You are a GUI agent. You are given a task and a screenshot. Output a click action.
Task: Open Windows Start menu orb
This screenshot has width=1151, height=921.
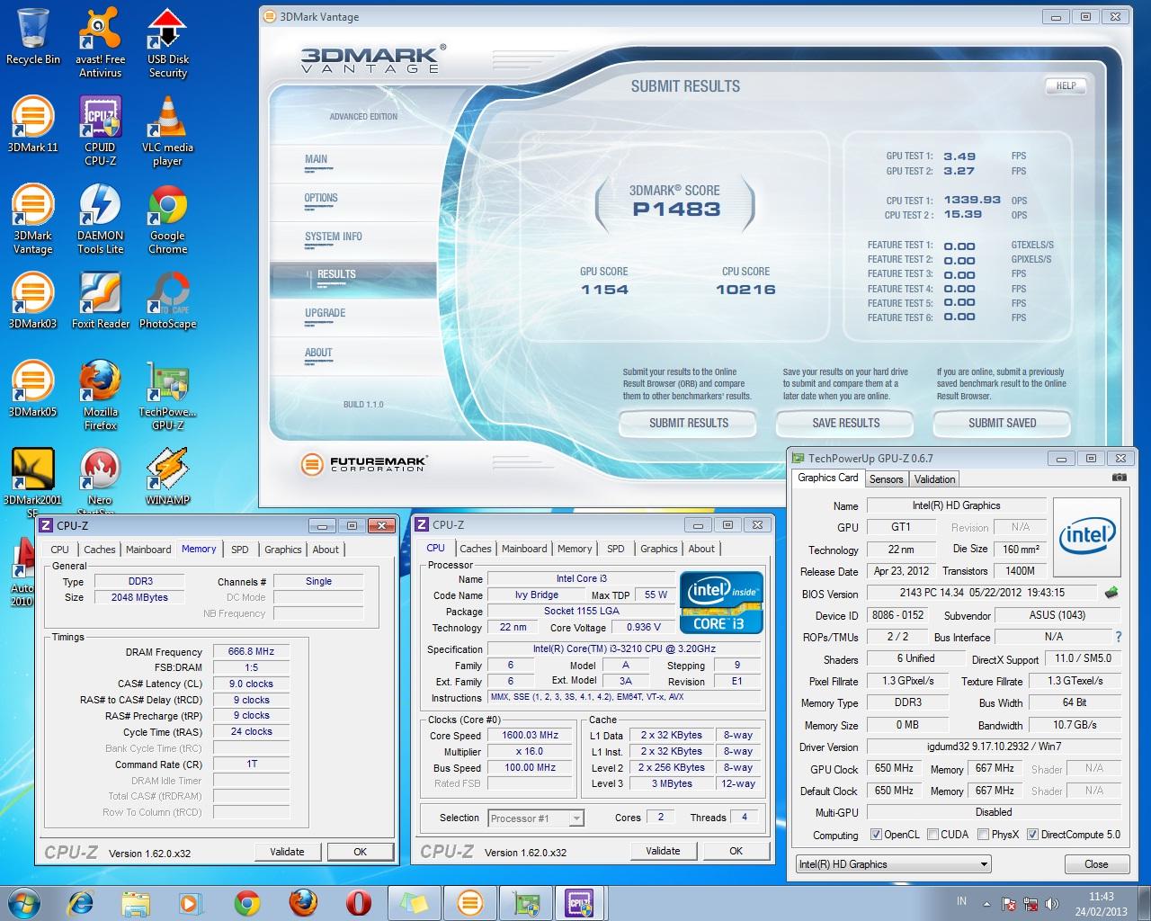[x=23, y=903]
